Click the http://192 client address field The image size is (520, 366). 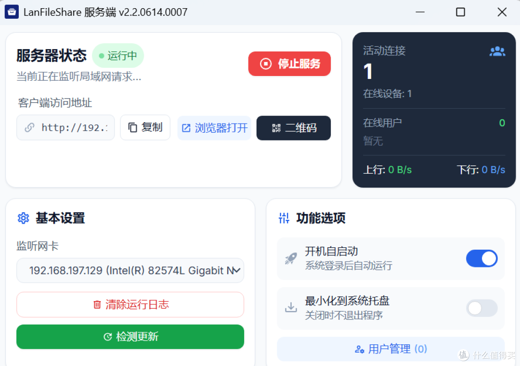(x=65, y=127)
